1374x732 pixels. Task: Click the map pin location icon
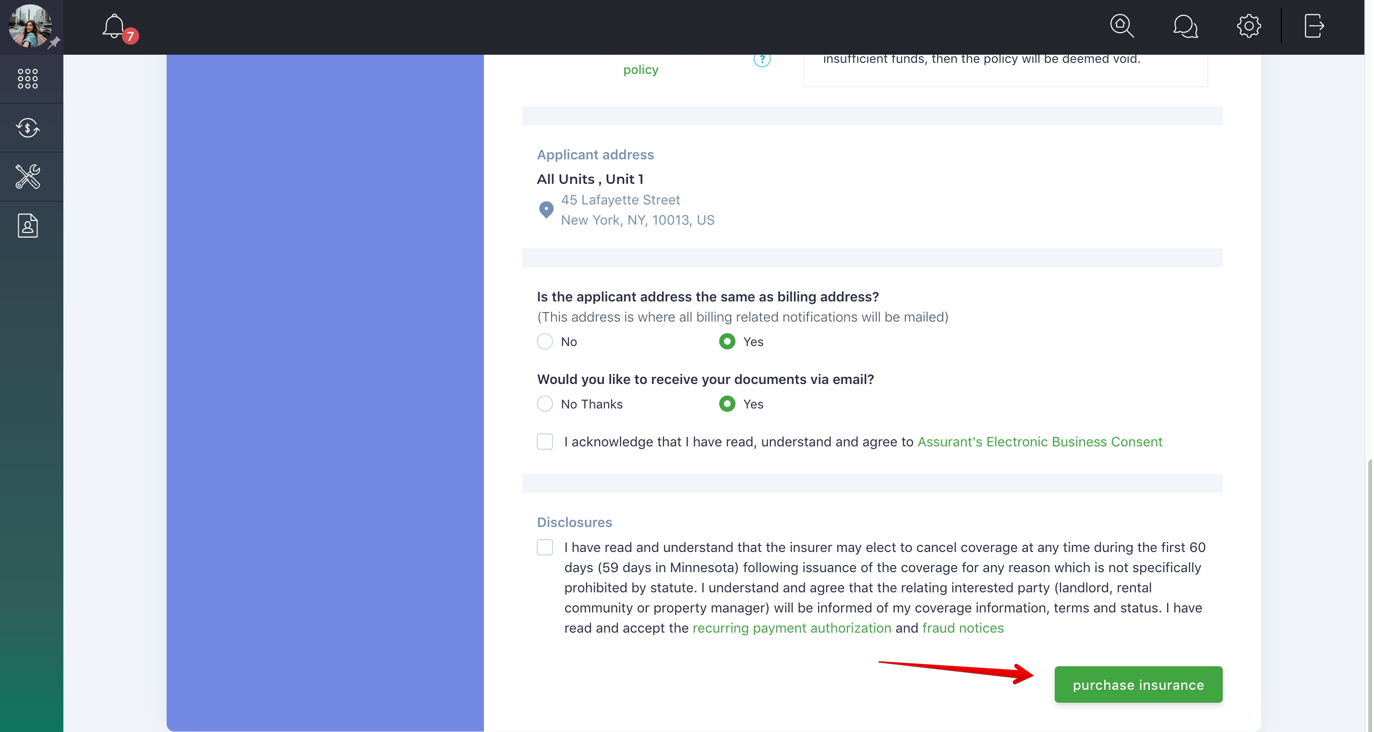tap(546, 210)
